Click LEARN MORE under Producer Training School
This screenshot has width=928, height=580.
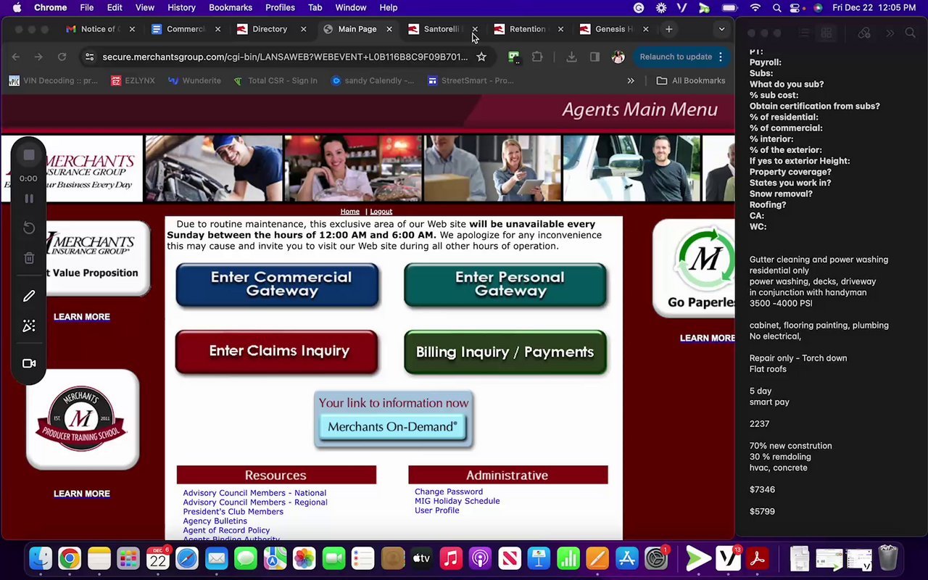82,494
